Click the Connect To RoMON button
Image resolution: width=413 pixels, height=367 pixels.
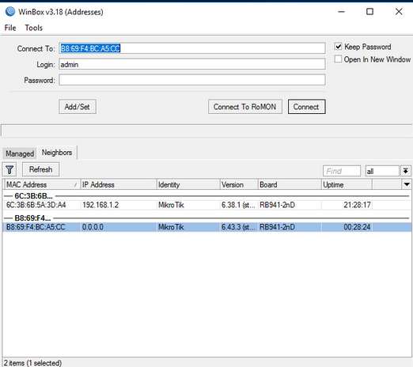[245, 107]
